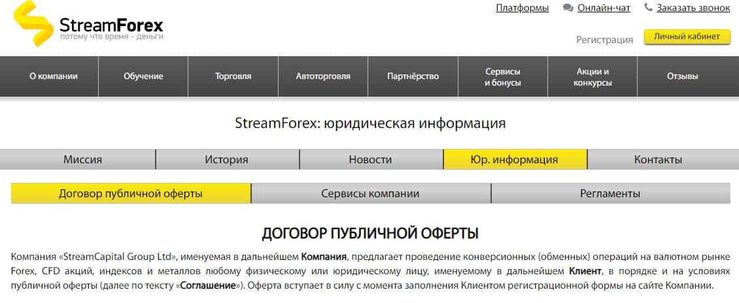739x303 pixels.
Task: Open the Онлайн-чат link
Action: coord(604,8)
